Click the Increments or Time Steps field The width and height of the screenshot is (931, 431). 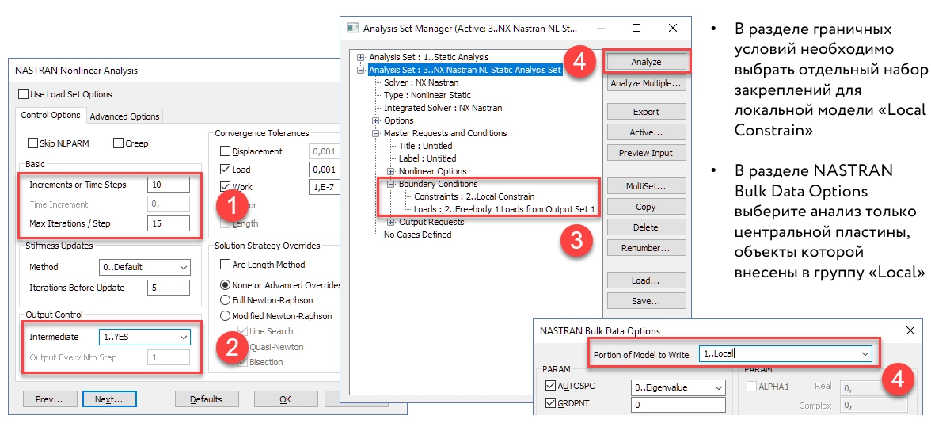click(169, 185)
